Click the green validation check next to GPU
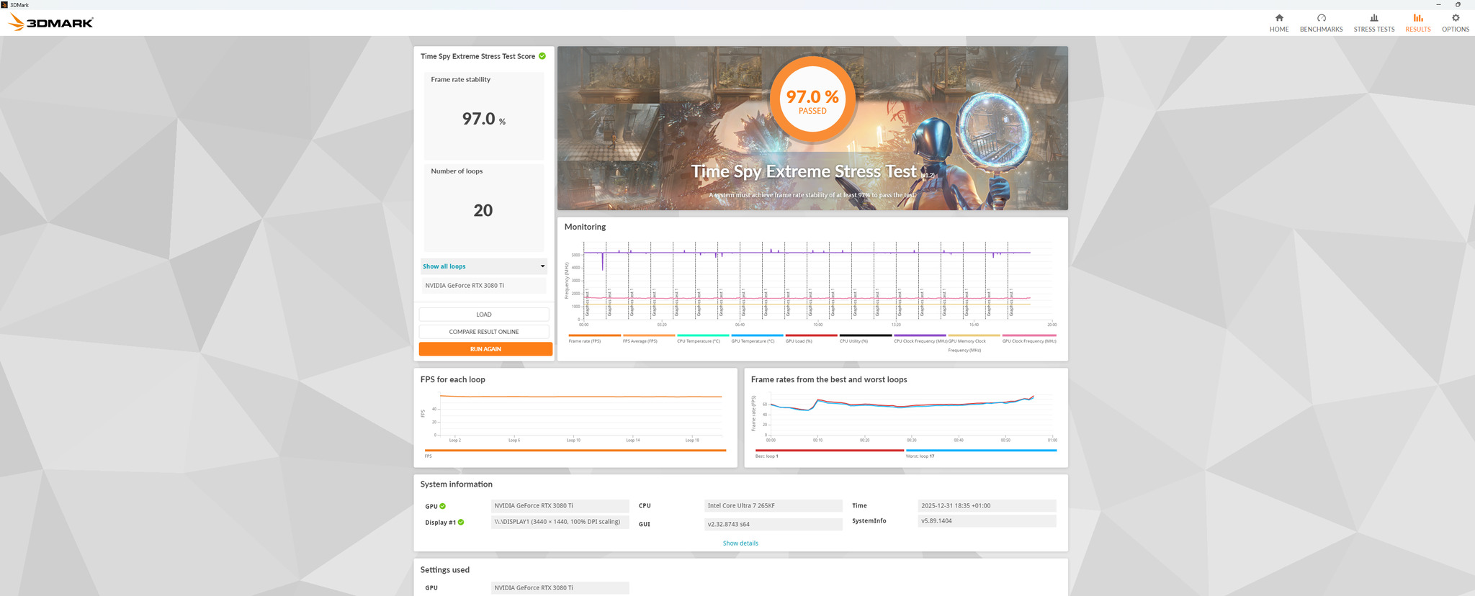Viewport: 1475px width, 596px height. coord(443,506)
